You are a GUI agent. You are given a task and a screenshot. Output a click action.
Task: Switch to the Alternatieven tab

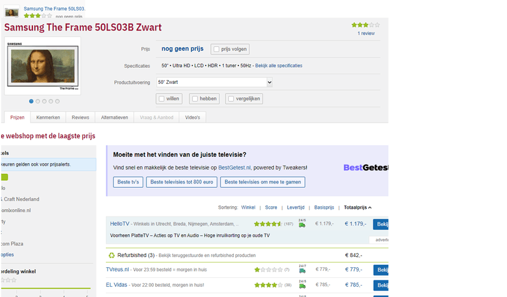pos(115,117)
